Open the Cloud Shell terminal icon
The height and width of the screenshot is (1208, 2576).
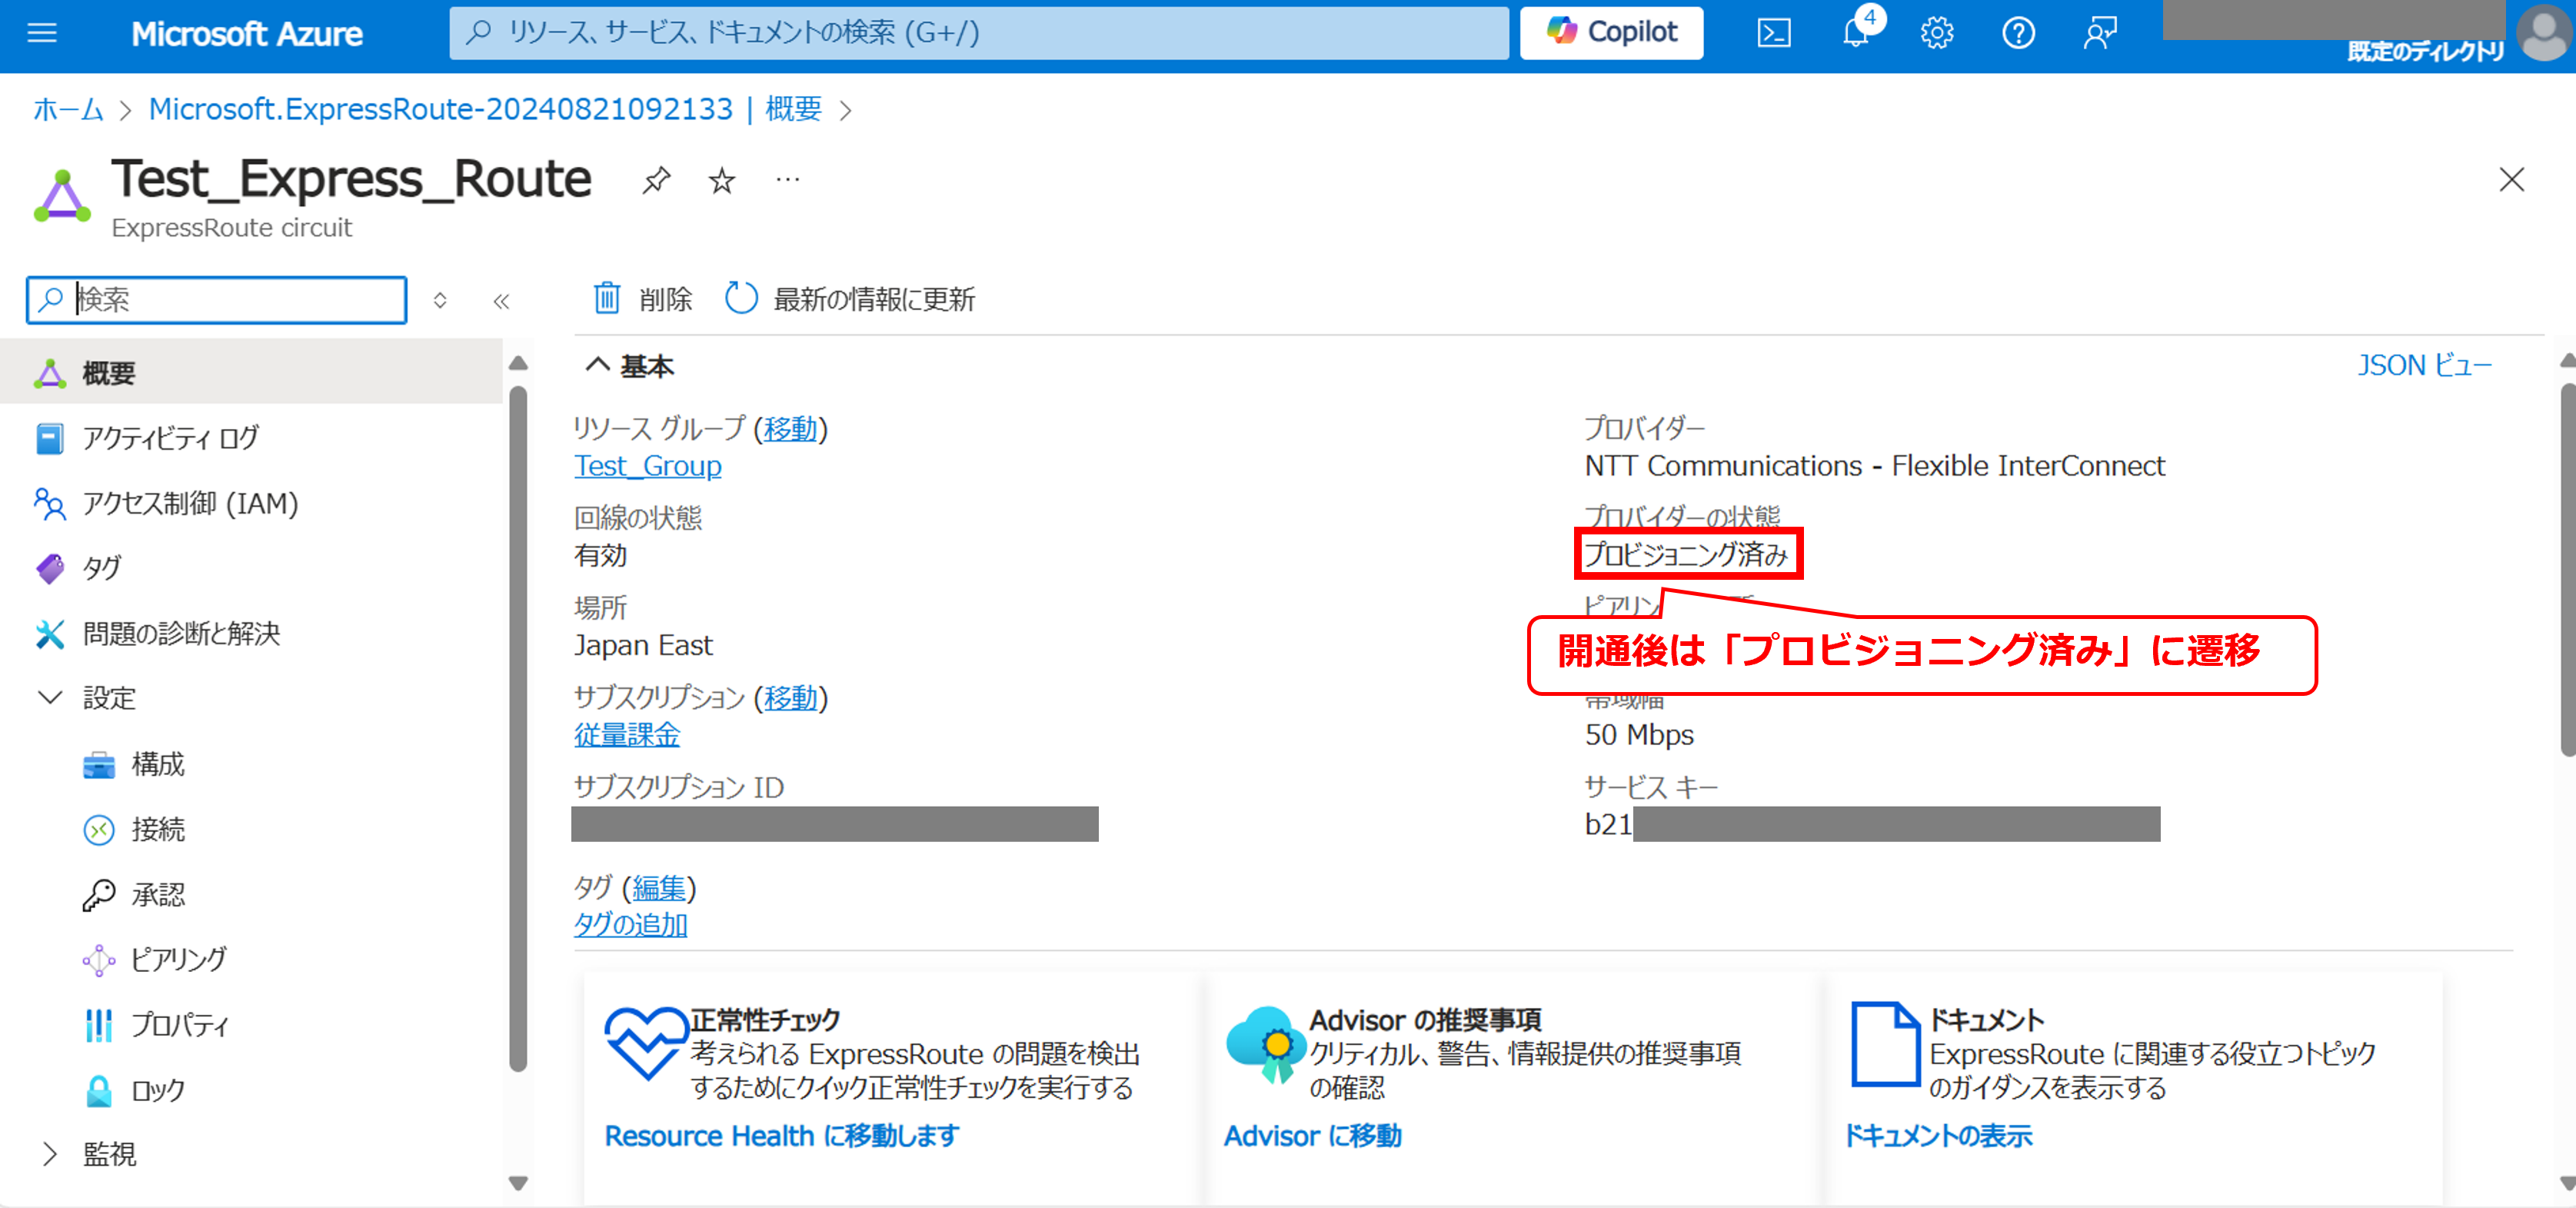click(x=1773, y=33)
